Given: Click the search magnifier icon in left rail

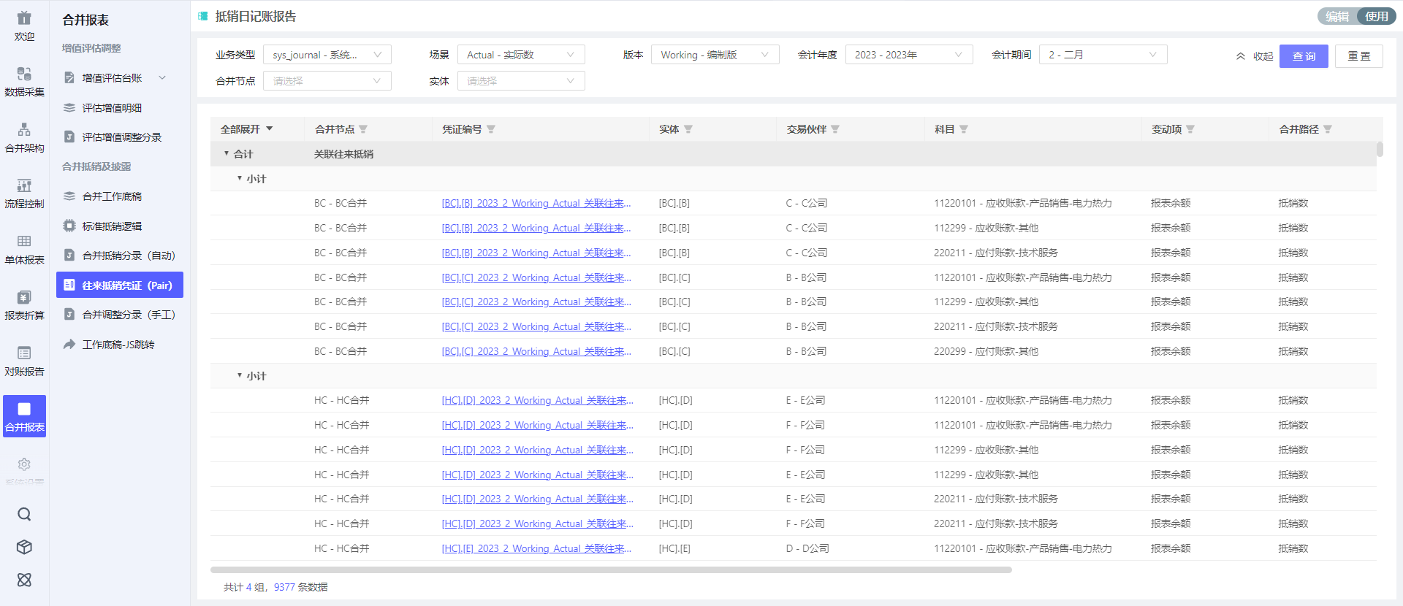Looking at the screenshot, I should (24, 514).
